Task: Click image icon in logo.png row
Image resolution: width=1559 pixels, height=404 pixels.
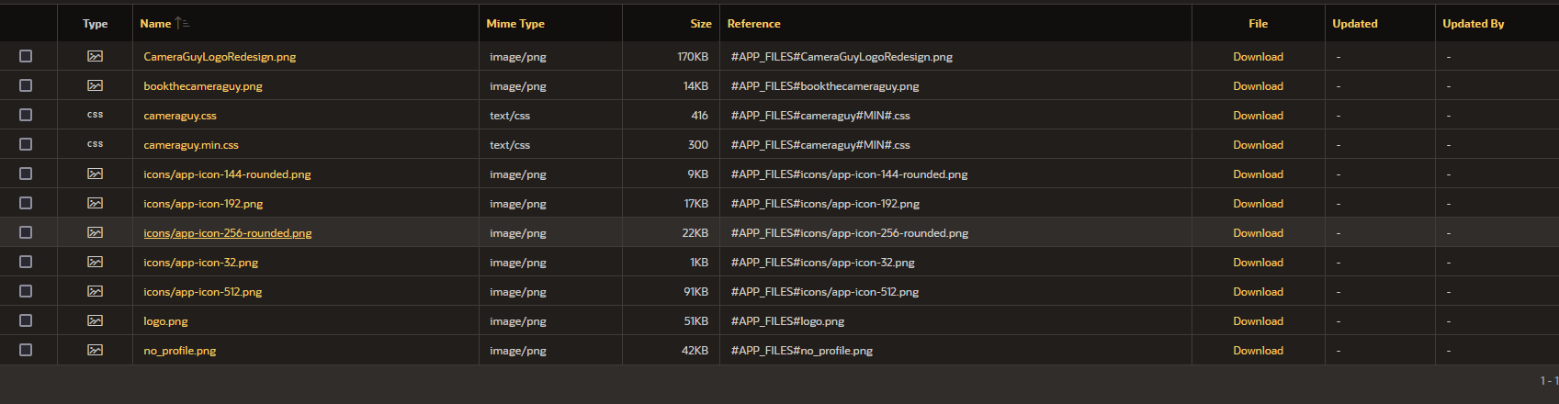Action: click(95, 320)
